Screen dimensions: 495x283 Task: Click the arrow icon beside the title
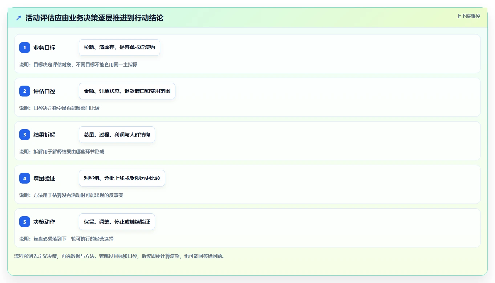pyautogui.click(x=19, y=18)
